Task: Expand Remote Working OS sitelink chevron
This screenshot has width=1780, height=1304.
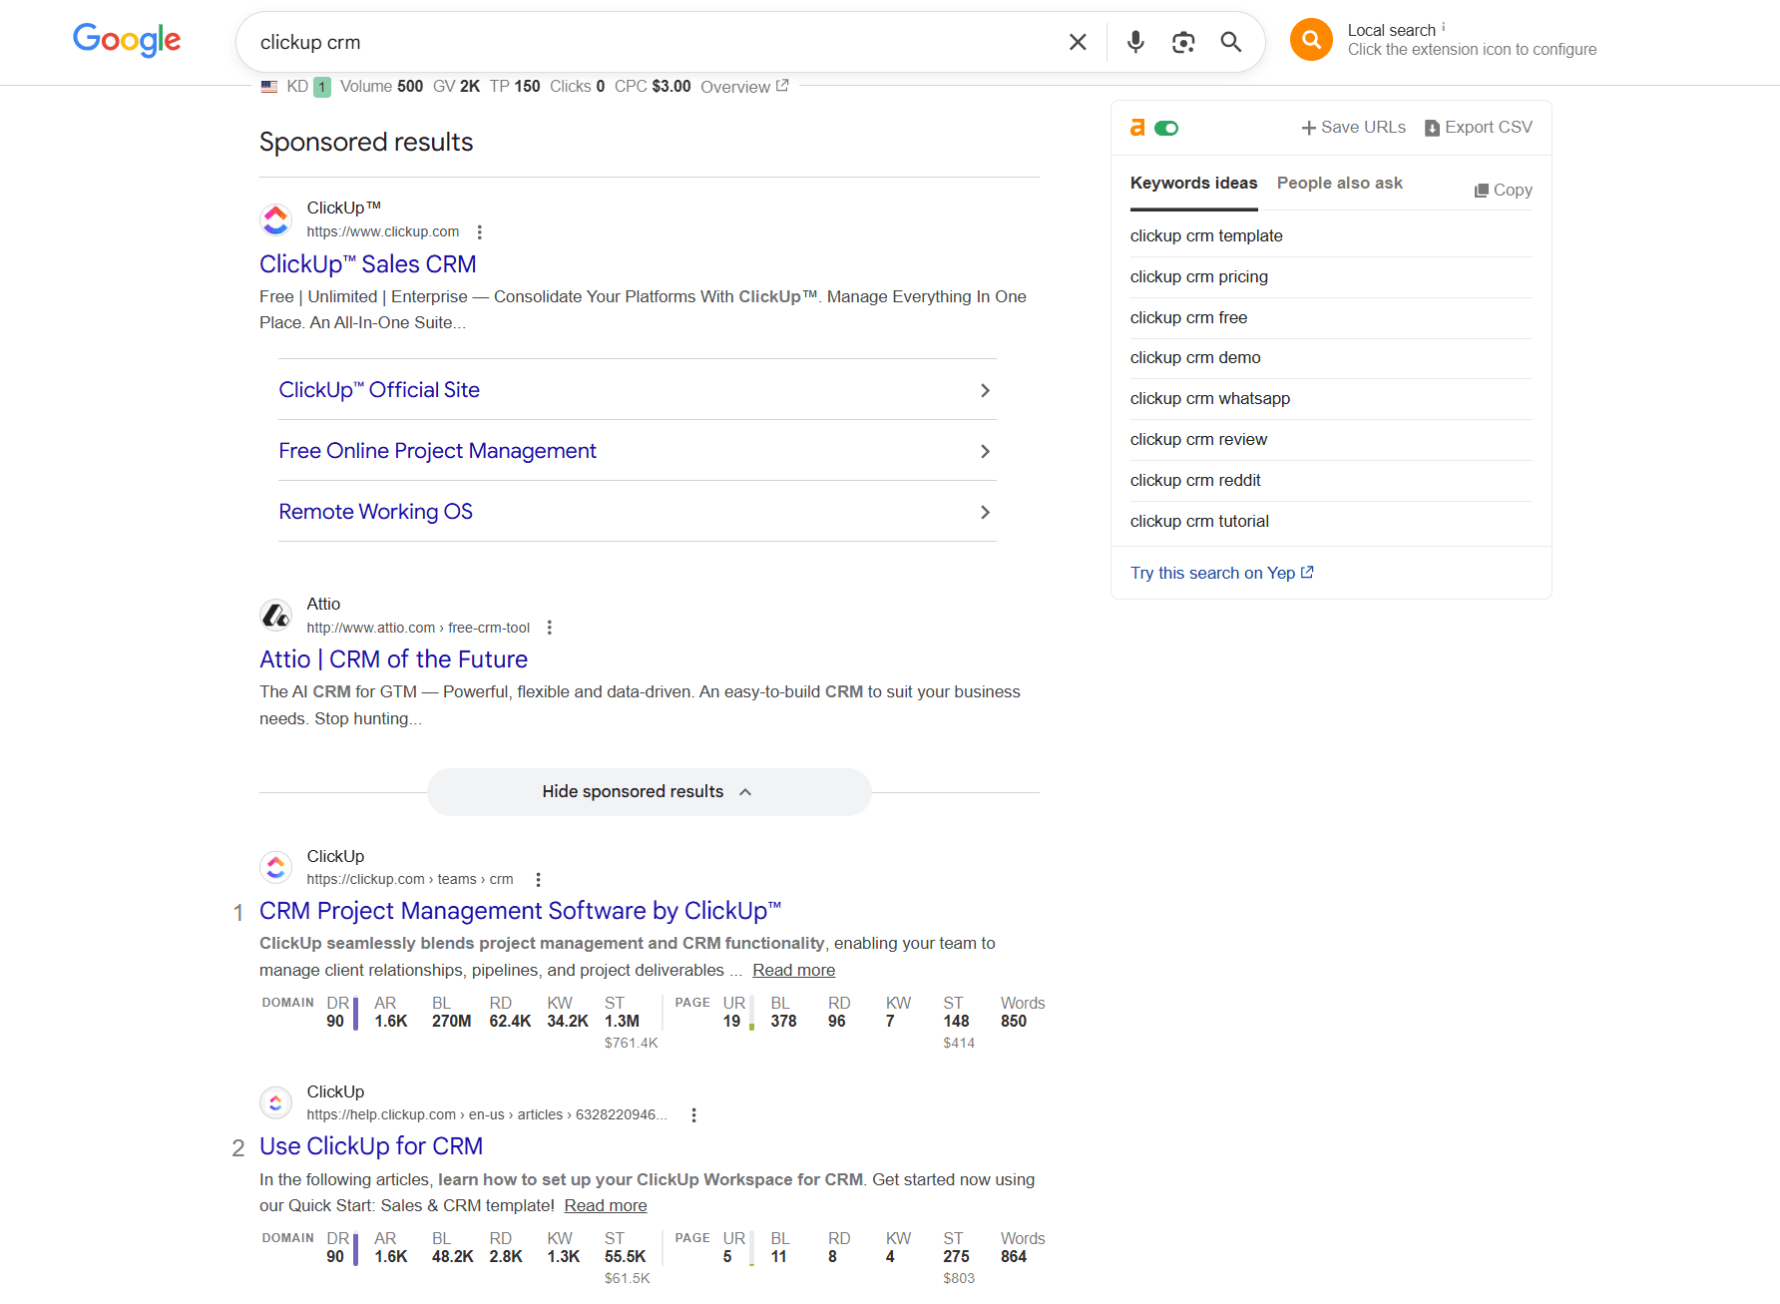Action: tap(985, 512)
